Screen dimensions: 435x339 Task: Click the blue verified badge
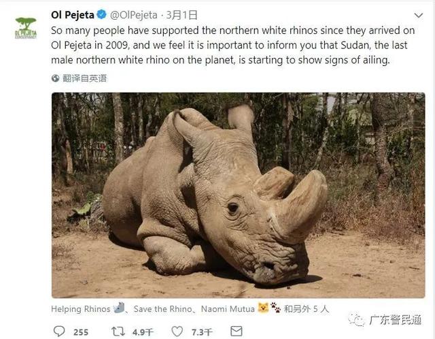[101, 14]
